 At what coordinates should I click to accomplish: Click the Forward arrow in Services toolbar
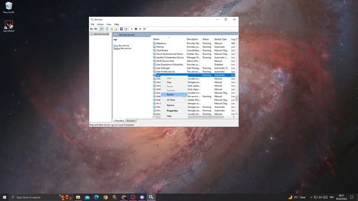[x=96, y=29]
